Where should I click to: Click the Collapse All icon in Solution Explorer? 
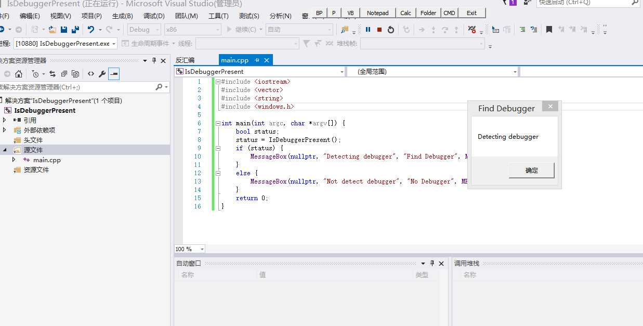click(x=64, y=74)
